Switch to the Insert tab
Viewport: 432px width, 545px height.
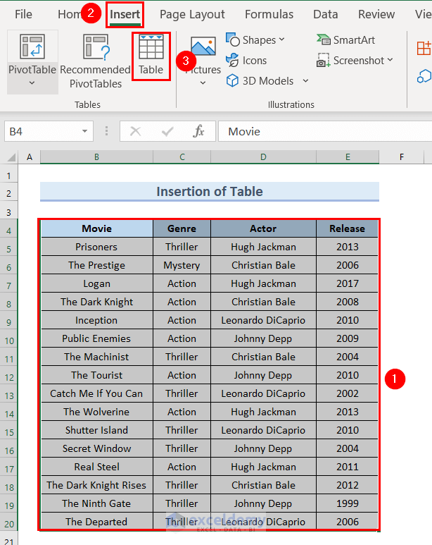point(125,14)
